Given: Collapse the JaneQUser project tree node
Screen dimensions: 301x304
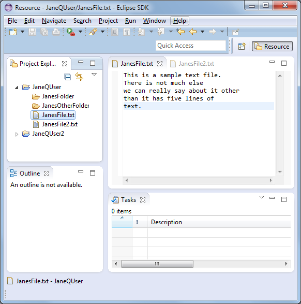Looking at the screenshot, I should (x=17, y=88).
